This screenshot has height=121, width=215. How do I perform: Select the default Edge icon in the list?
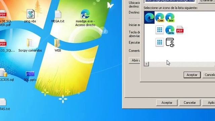pyautogui.click(x=149, y=17)
